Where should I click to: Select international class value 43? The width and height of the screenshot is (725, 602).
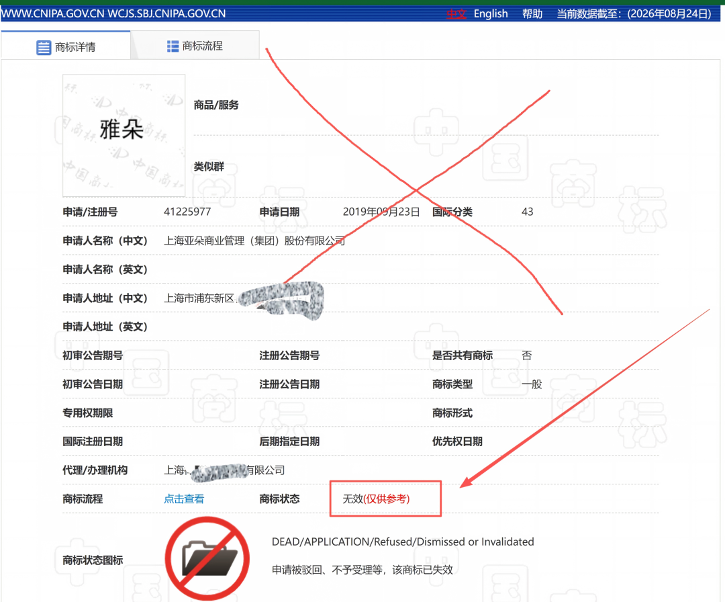[527, 212]
